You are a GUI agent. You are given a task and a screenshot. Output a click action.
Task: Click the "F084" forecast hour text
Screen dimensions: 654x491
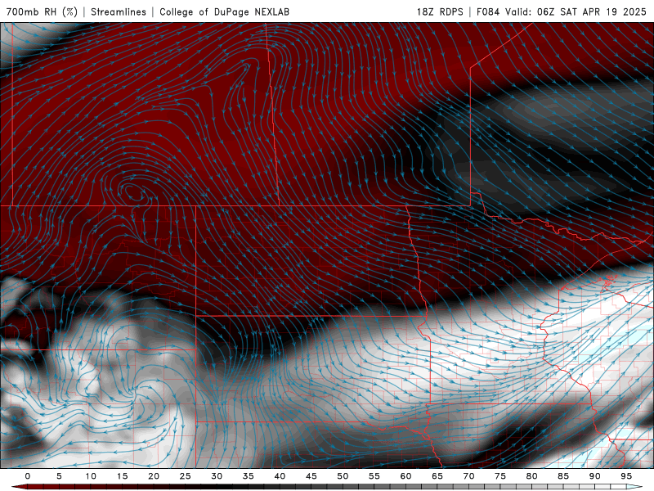pyautogui.click(x=487, y=11)
